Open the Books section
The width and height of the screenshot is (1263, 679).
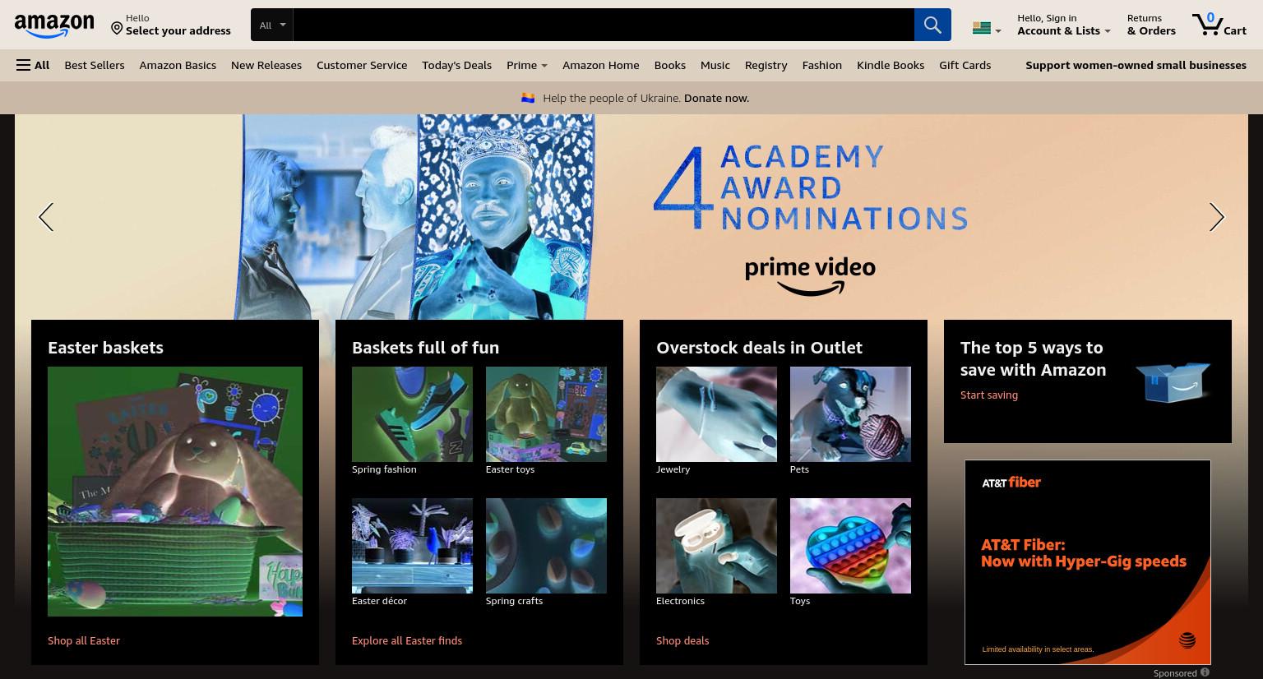670,65
